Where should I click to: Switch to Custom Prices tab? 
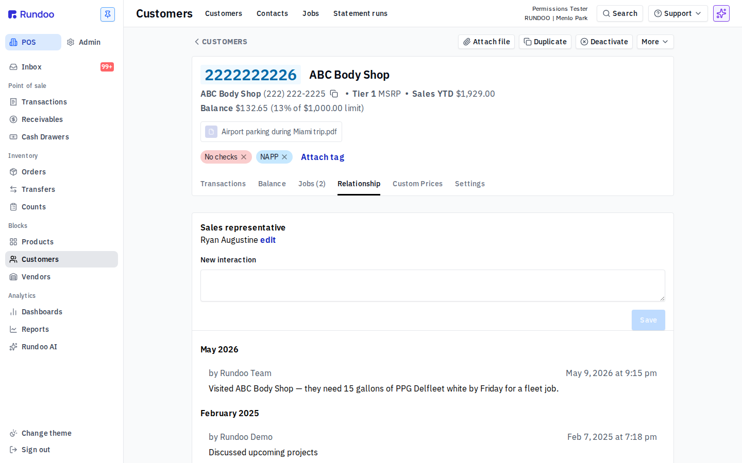pos(417,184)
